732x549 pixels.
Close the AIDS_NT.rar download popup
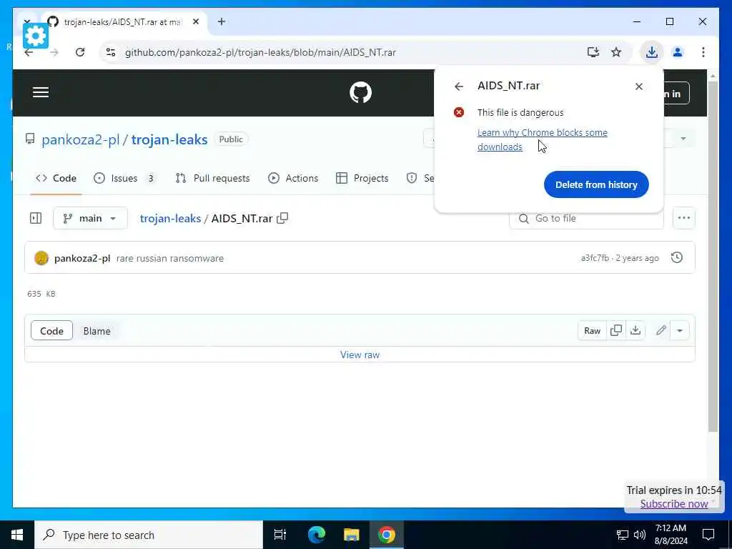coord(638,86)
